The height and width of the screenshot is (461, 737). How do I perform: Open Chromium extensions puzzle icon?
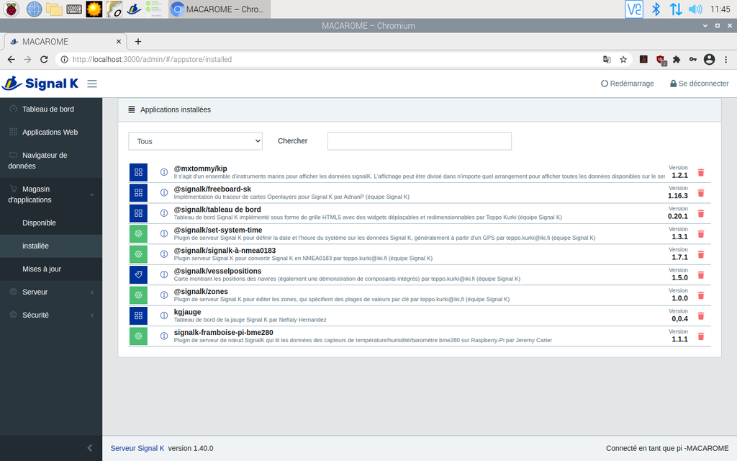677,59
